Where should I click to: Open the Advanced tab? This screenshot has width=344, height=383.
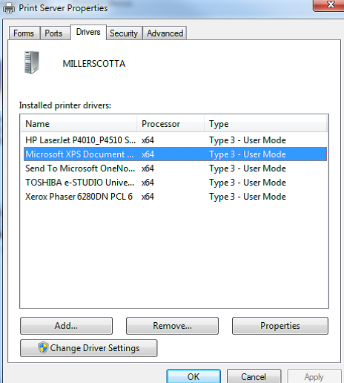pyautogui.click(x=165, y=33)
